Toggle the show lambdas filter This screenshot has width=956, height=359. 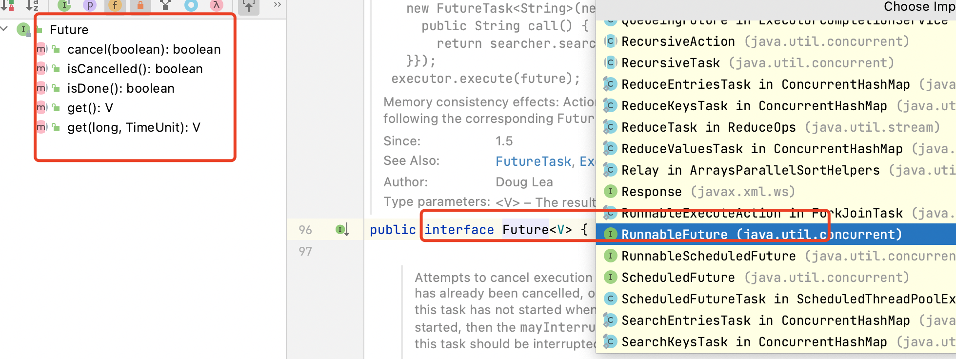click(216, 5)
